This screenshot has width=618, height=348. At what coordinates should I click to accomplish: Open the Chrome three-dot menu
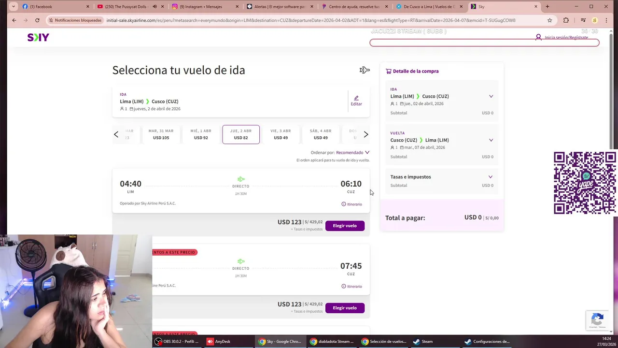pyautogui.click(x=606, y=20)
